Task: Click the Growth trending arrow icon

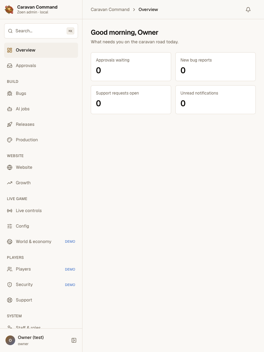Action: [x=10, y=183]
